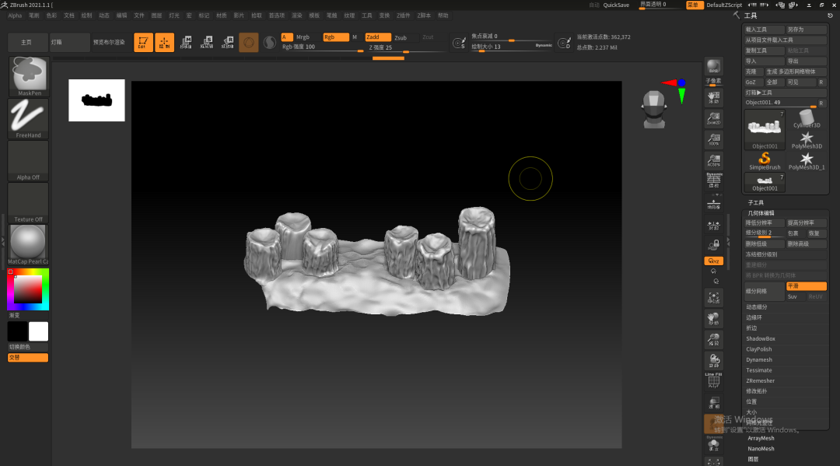
Task: Activate the Edit mode button
Action: click(x=143, y=42)
